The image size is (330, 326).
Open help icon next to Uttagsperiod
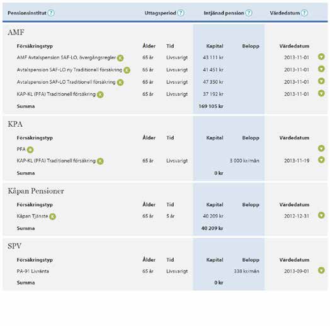coord(181,13)
